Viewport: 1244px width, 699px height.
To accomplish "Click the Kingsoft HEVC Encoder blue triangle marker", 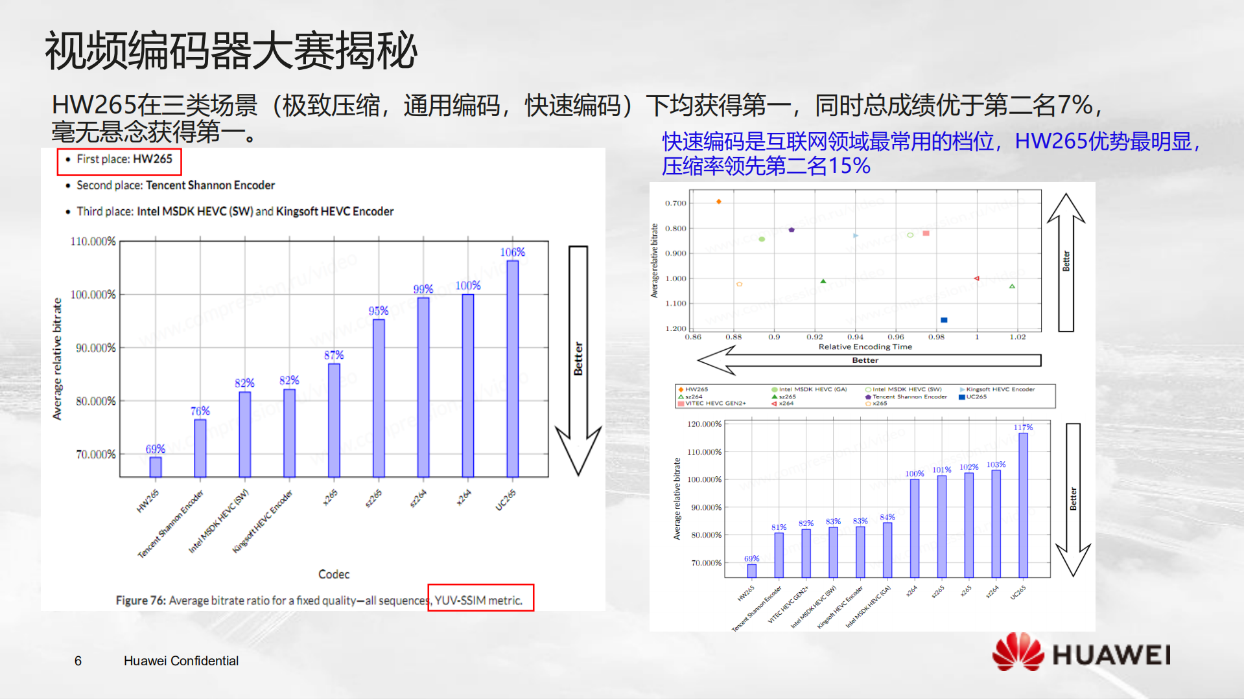I will 854,235.
